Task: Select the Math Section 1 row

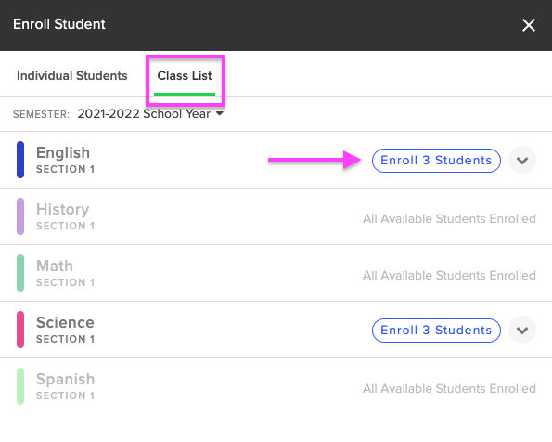Action: pyautogui.click(x=276, y=273)
